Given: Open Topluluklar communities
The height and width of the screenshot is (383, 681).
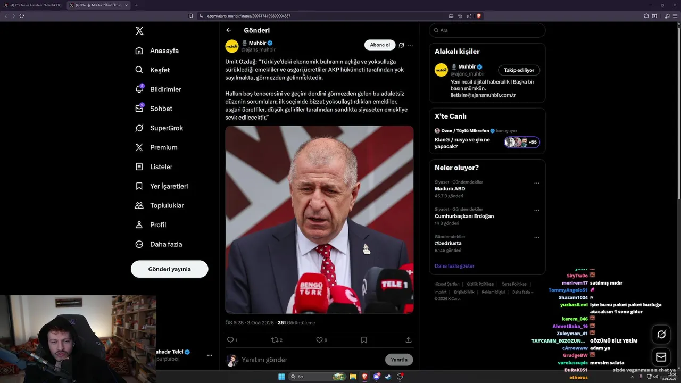Looking at the screenshot, I should [160, 205].
